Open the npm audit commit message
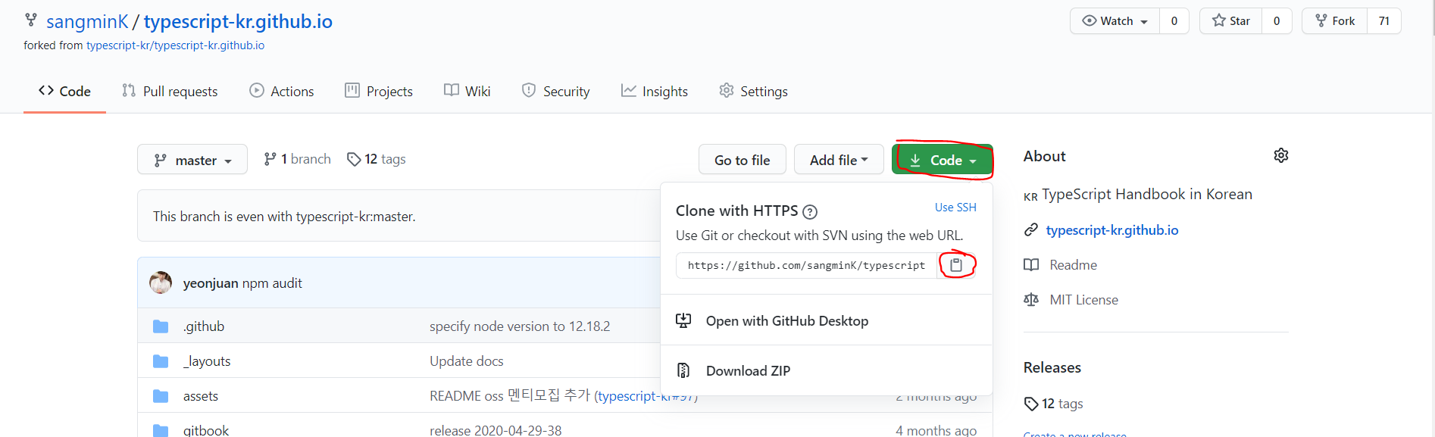Image resolution: width=1435 pixels, height=437 pixels. 272,283
